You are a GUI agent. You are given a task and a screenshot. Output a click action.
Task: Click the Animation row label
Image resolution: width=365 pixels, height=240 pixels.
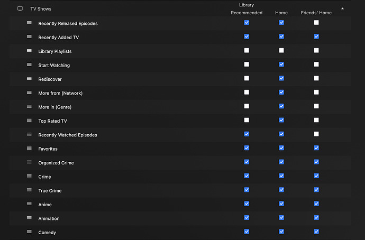49,218
